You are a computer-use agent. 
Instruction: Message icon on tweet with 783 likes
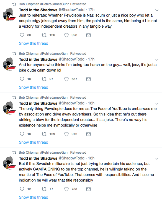pos(88,189)
